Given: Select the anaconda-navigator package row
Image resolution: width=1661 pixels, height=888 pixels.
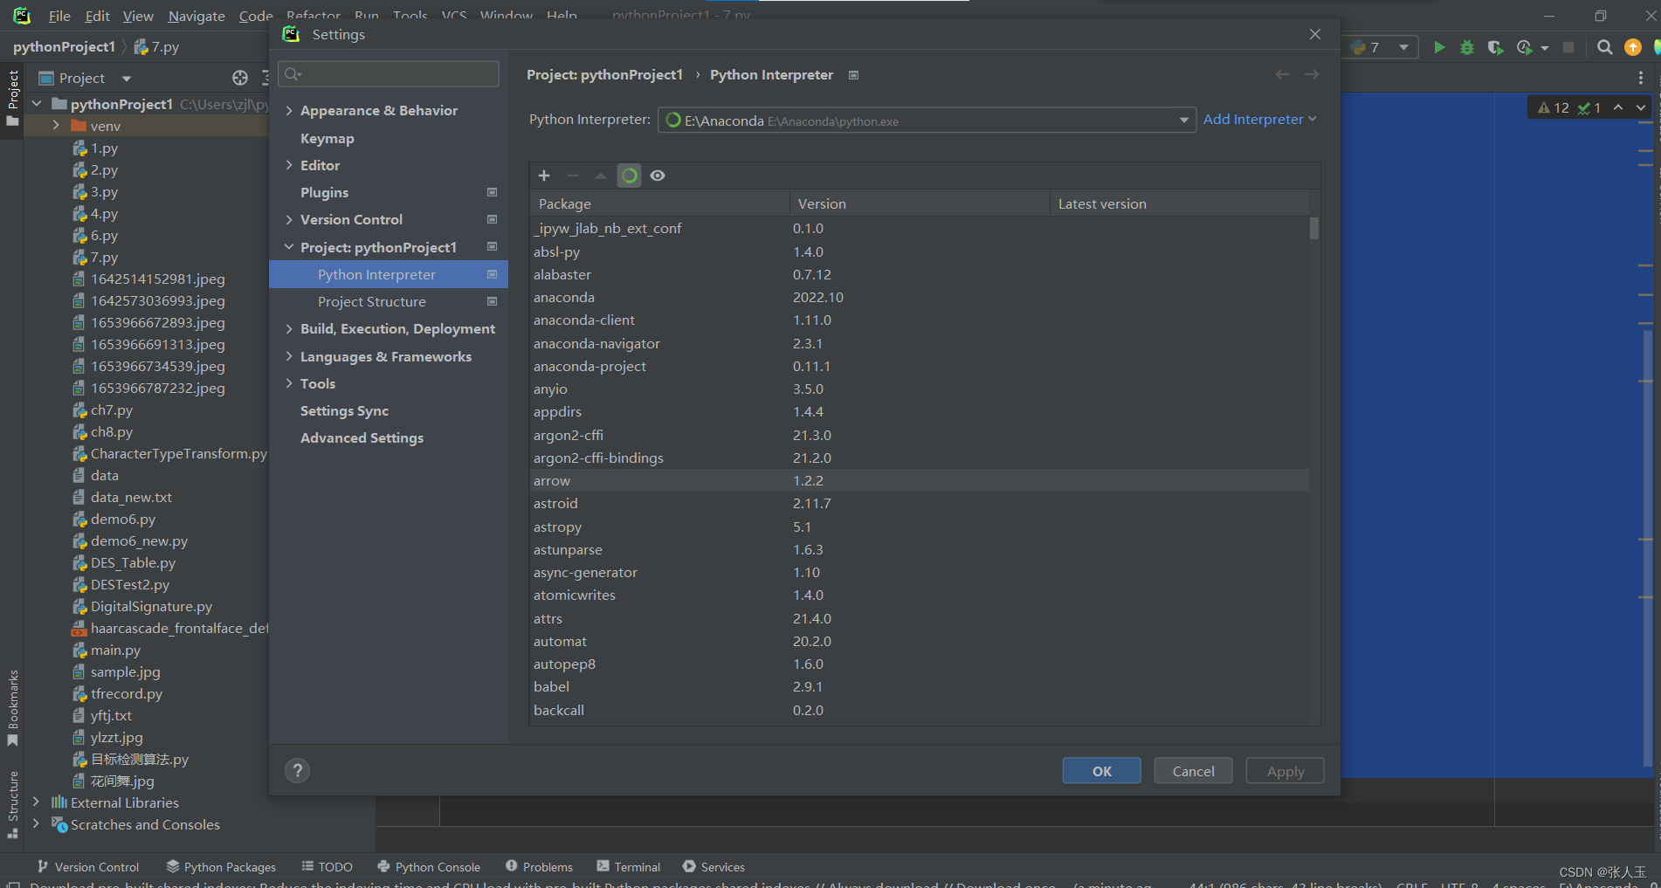Looking at the screenshot, I should tap(919, 343).
